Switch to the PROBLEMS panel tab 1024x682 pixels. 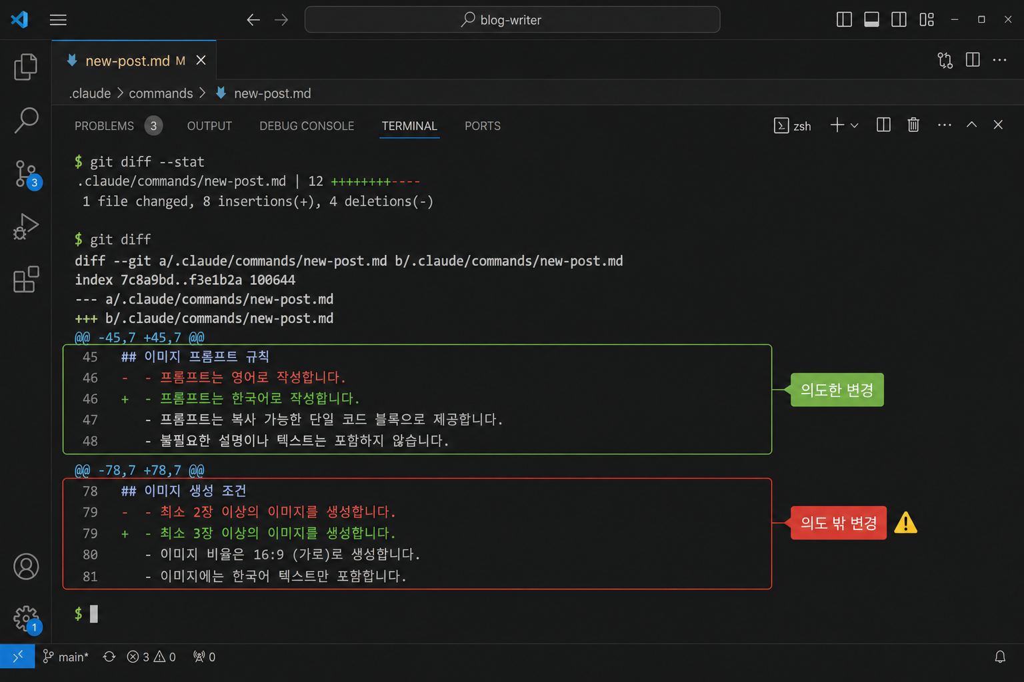tap(118, 126)
